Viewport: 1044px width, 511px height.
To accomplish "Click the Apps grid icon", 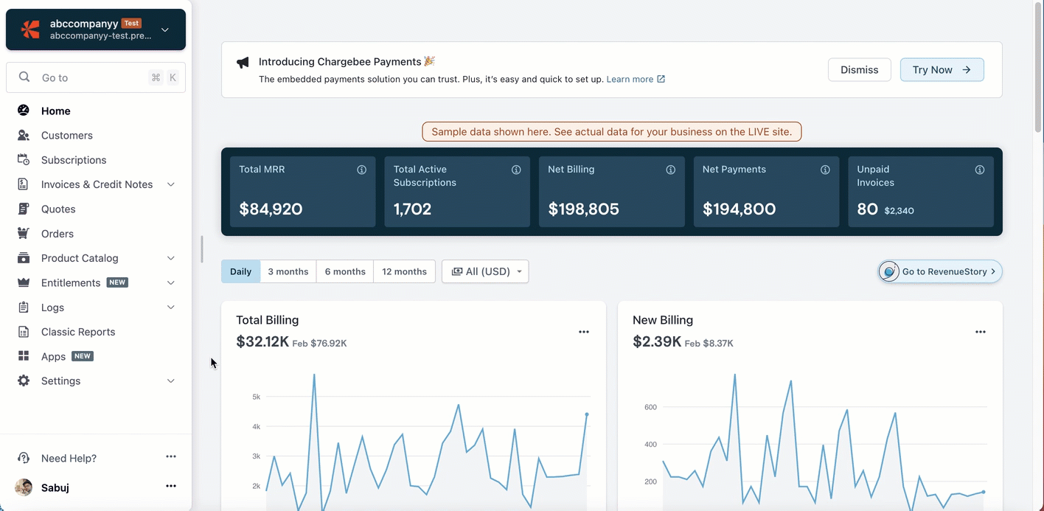I will (24, 356).
